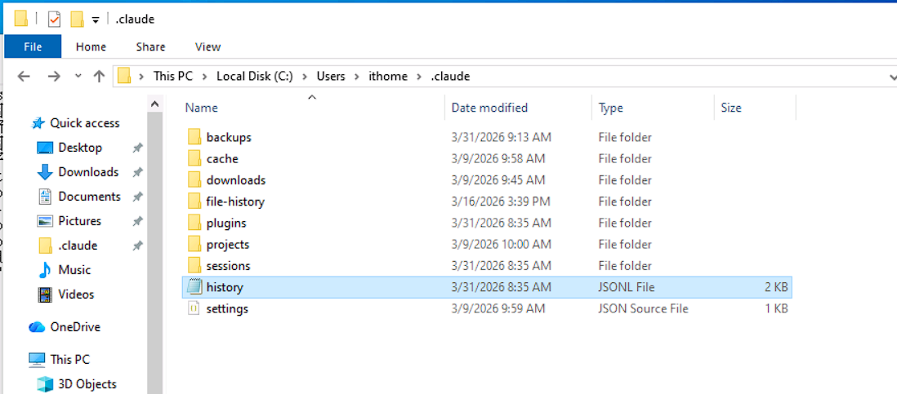Image resolution: width=897 pixels, height=394 pixels.
Task: Click the This PC monitor icon in sidebar
Action: tap(38, 360)
